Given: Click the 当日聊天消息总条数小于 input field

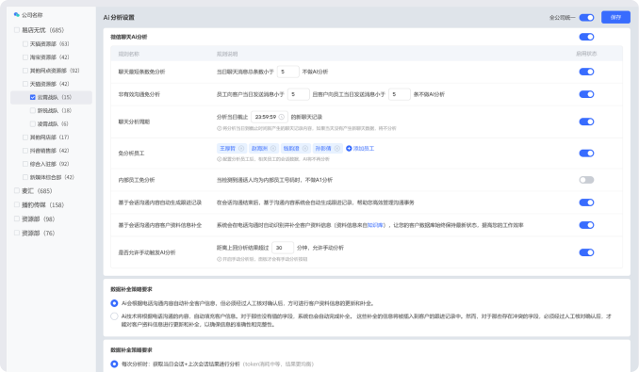Looking at the screenshot, I should click(x=287, y=72).
